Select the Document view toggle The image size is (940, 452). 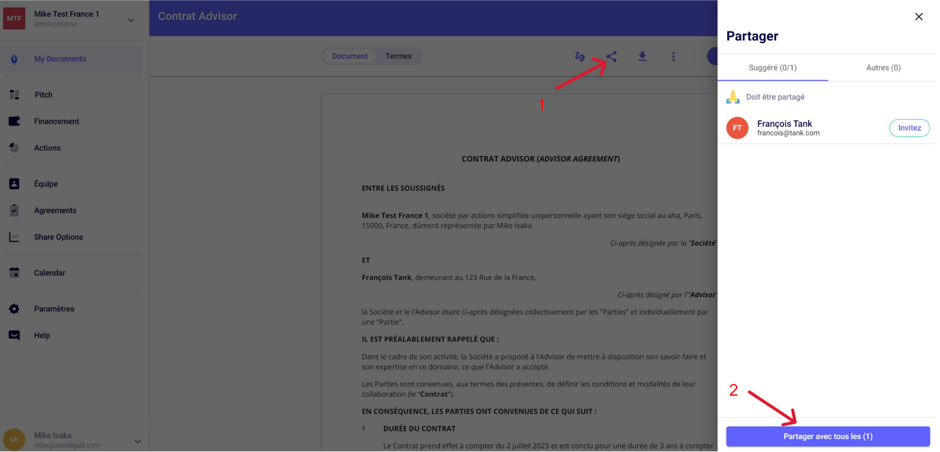pyautogui.click(x=350, y=56)
